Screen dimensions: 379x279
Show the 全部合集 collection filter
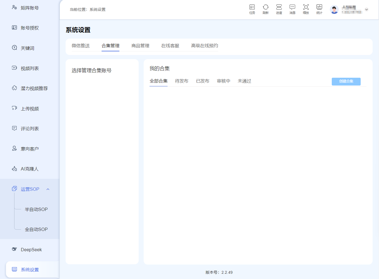(x=159, y=81)
